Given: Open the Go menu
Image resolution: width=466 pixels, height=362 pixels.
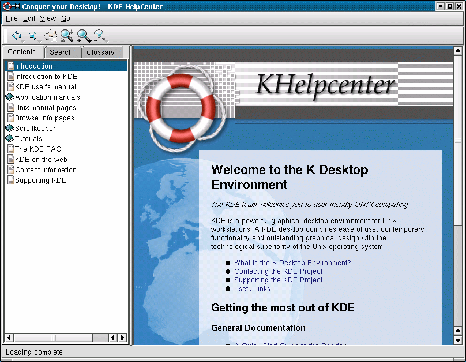Looking at the screenshot, I should (x=66, y=18).
